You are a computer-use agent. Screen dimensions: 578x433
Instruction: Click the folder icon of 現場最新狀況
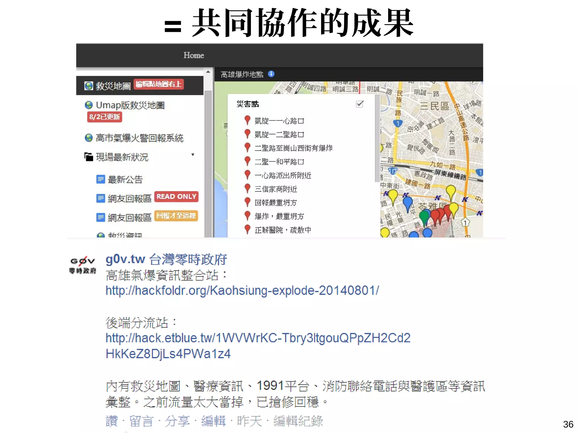[89, 157]
